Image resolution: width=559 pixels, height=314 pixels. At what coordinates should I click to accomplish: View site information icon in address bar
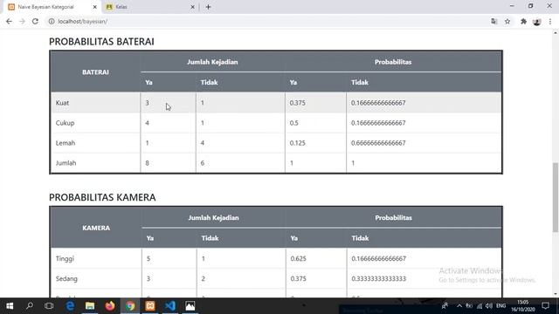52,21
